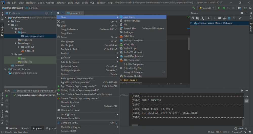This screenshot has height=134, width=253.
Task: Rerun in Run panel green arrow
Action: coord(7,96)
